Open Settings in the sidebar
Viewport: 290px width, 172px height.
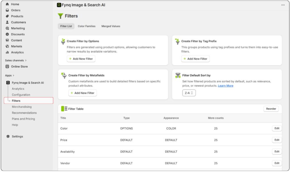click(x=17, y=136)
